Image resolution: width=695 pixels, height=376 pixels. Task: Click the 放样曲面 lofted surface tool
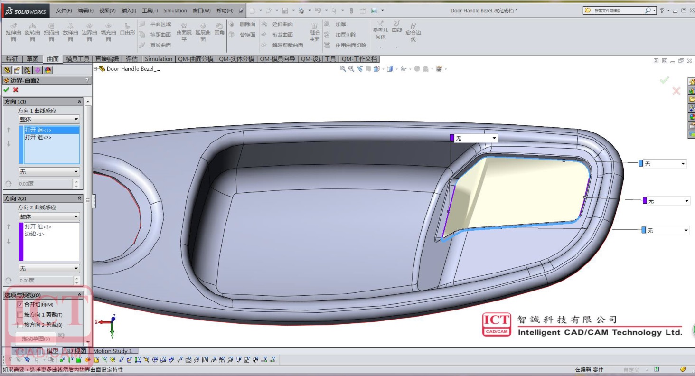[x=70, y=31]
